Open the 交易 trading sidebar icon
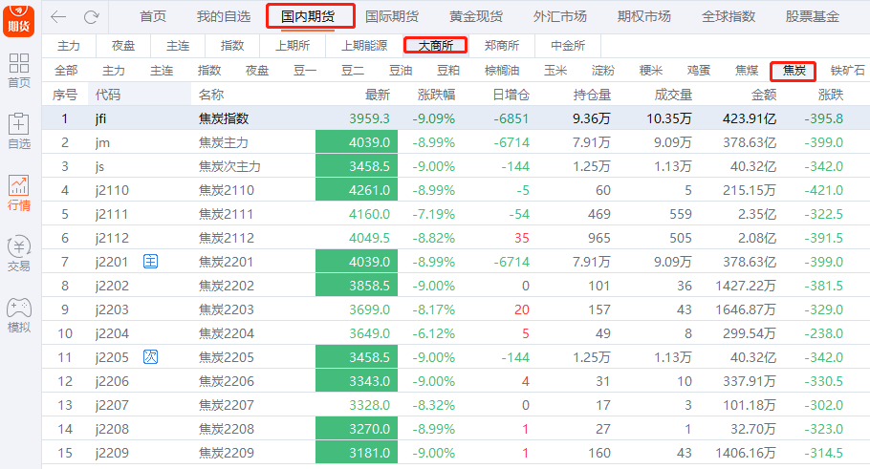Image resolution: width=870 pixels, height=469 pixels. click(x=19, y=253)
